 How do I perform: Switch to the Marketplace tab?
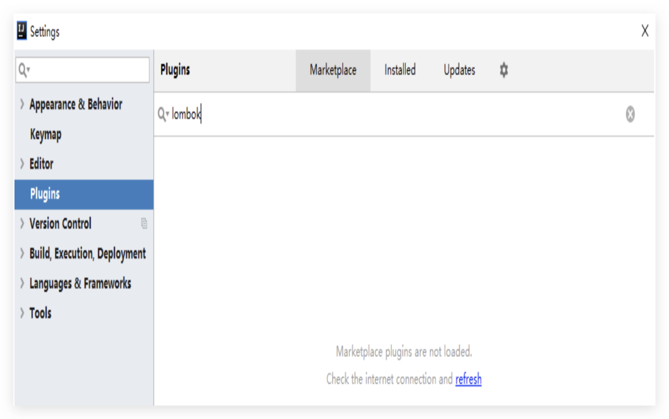[x=333, y=70]
